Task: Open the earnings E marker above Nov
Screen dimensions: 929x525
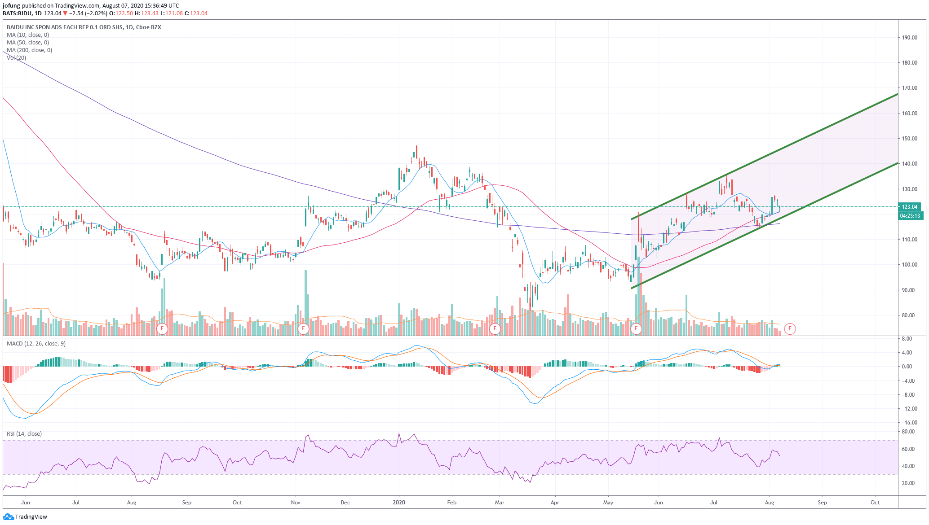Action: click(303, 329)
